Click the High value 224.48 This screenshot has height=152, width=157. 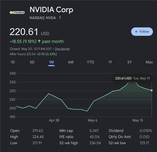[38, 137]
